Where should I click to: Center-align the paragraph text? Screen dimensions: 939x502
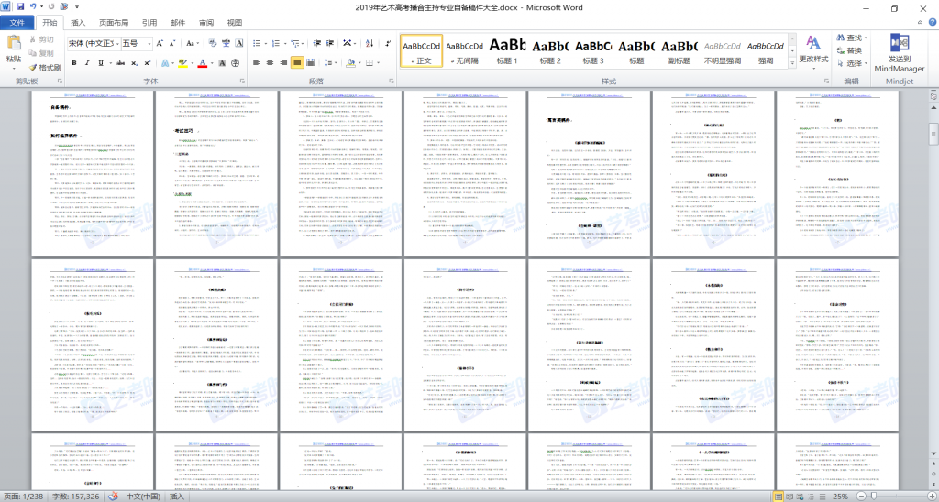tap(271, 63)
